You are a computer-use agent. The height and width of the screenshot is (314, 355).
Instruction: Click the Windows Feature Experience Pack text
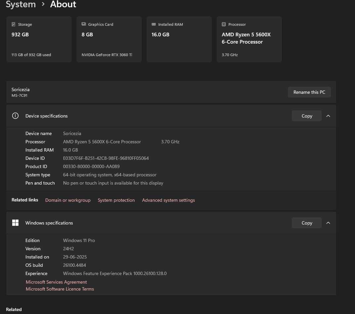click(x=115, y=273)
